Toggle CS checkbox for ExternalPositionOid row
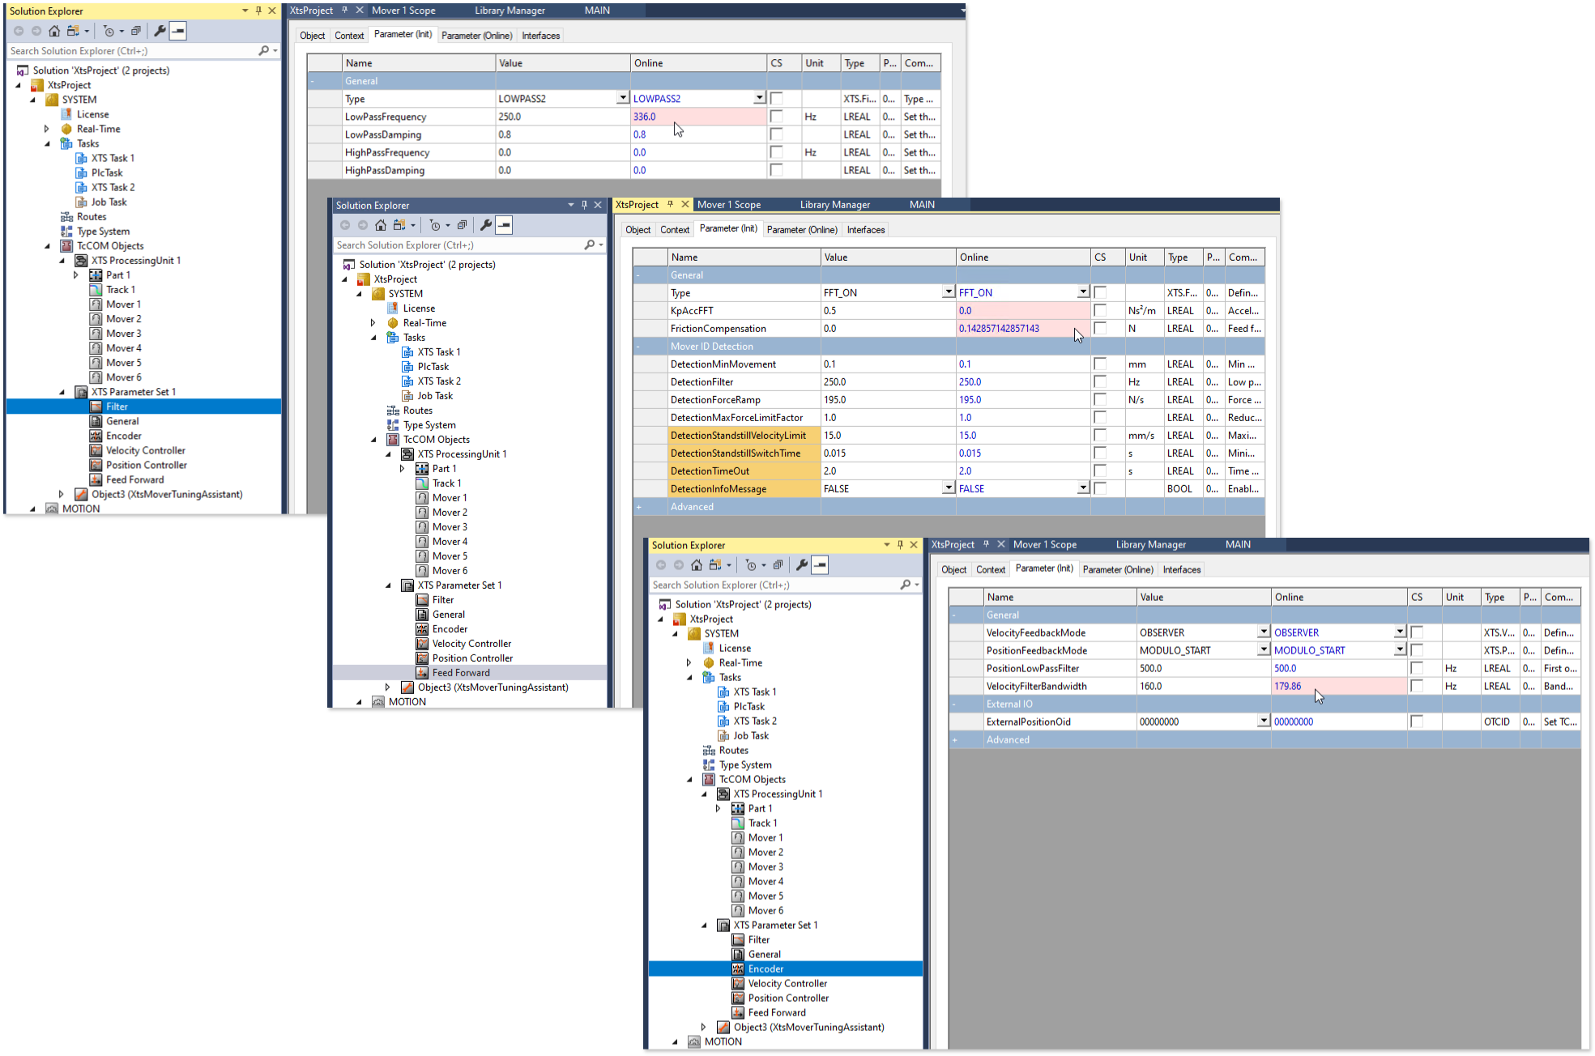Viewport: 1595px width, 1056px height. coord(1417,722)
